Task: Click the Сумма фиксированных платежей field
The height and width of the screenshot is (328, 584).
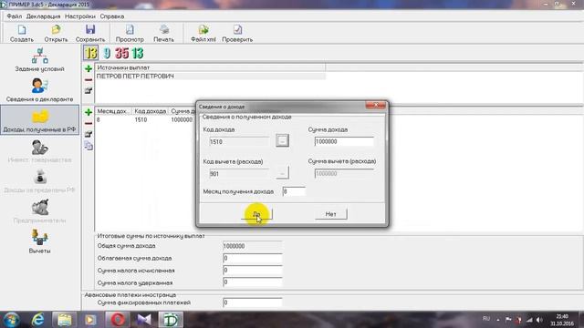Action: 253,302
